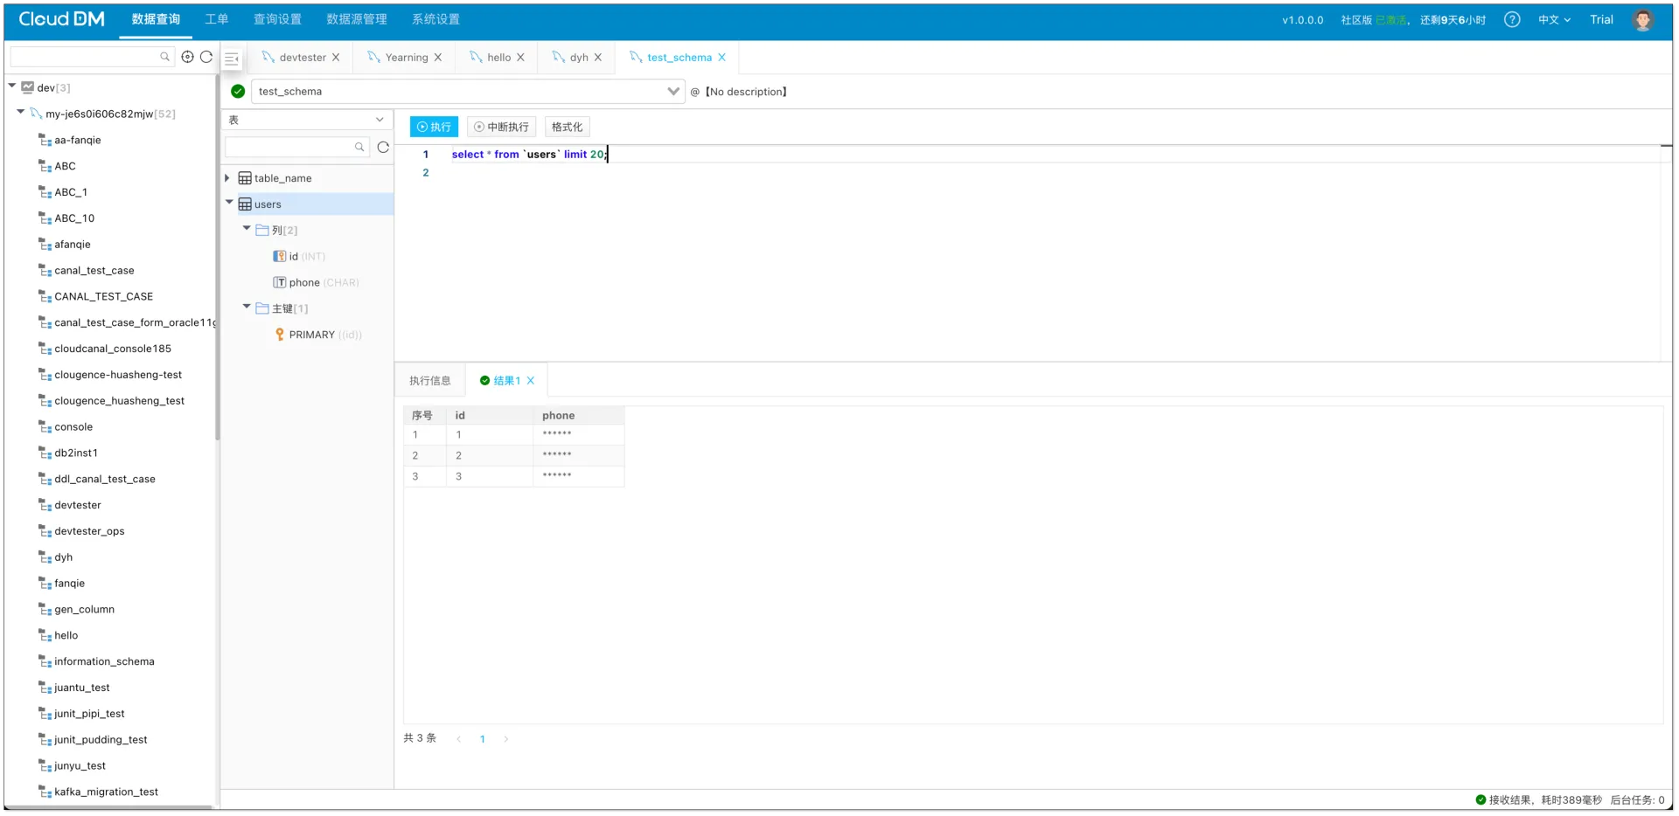Click the 列 folder icon
The width and height of the screenshot is (1679, 816).
point(262,230)
